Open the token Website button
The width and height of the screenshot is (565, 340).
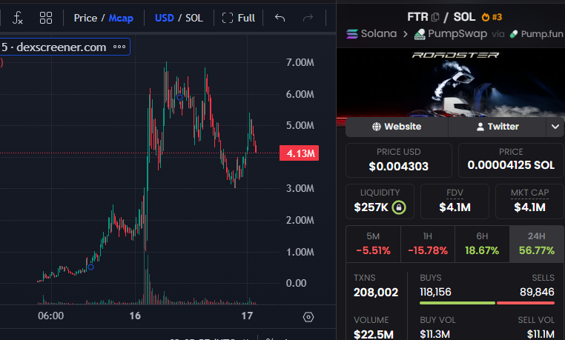397,127
